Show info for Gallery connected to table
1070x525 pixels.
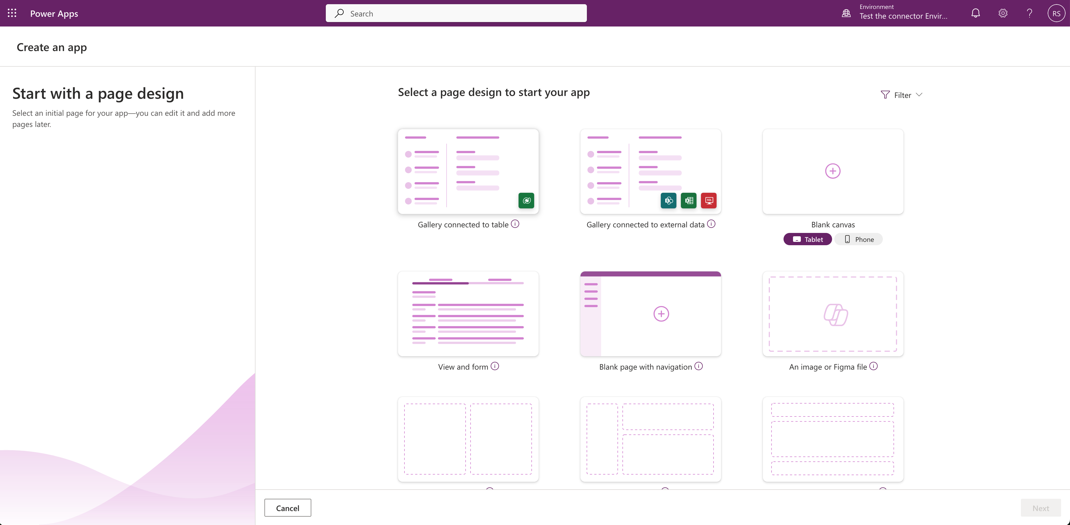click(x=515, y=224)
